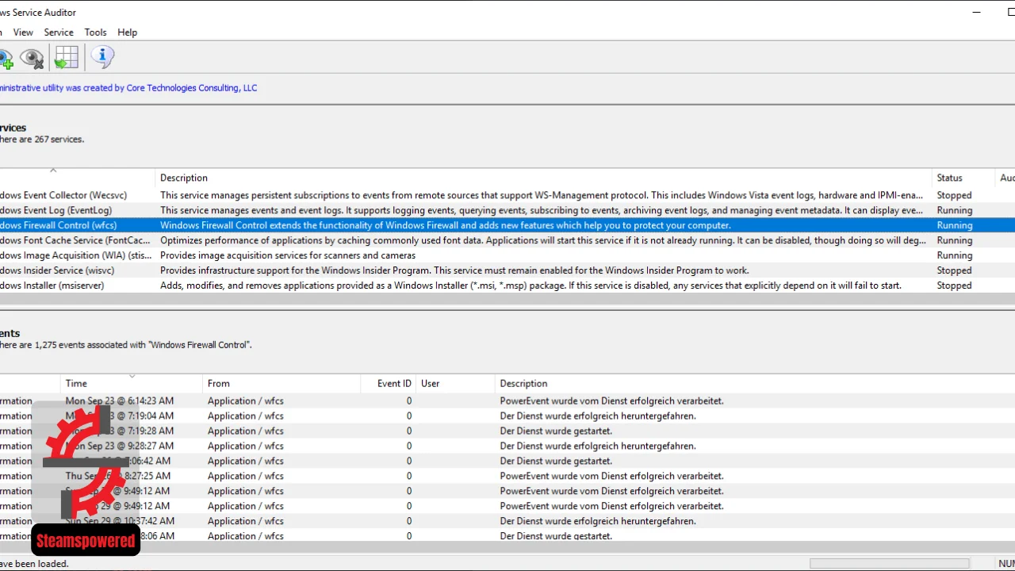
Task: Click the Stopped status of Windows Installer
Action: [x=954, y=285]
